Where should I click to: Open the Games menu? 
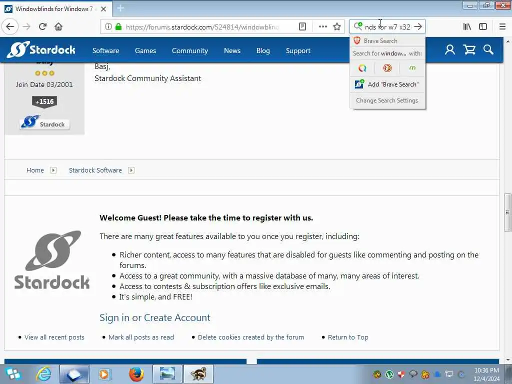(145, 50)
